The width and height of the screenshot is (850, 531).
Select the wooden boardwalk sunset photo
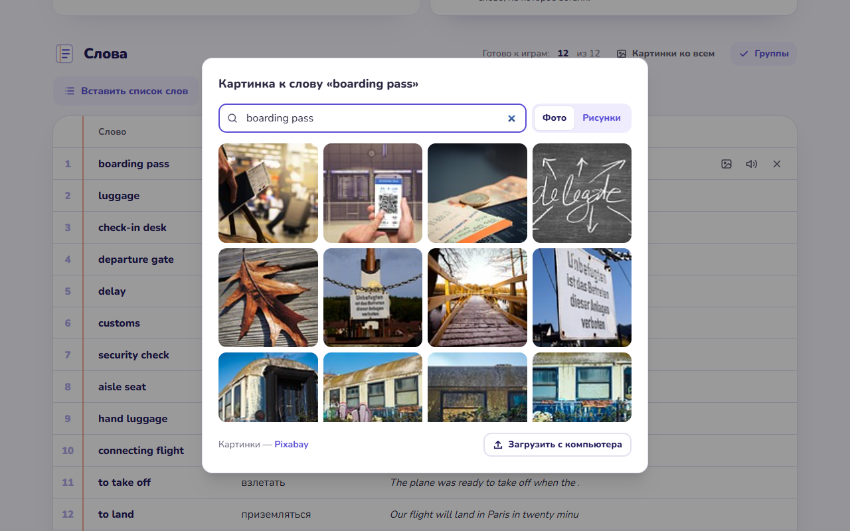[477, 297]
